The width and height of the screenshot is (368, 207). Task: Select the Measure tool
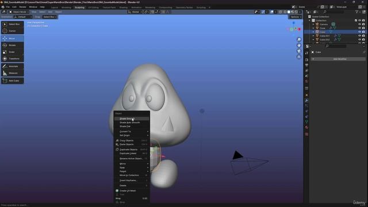pyautogui.click(x=12, y=73)
